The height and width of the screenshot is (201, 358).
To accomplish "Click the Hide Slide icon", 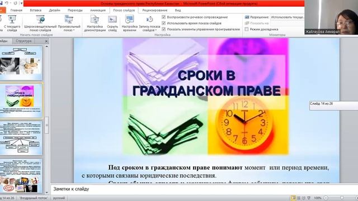I will (112, 20).
